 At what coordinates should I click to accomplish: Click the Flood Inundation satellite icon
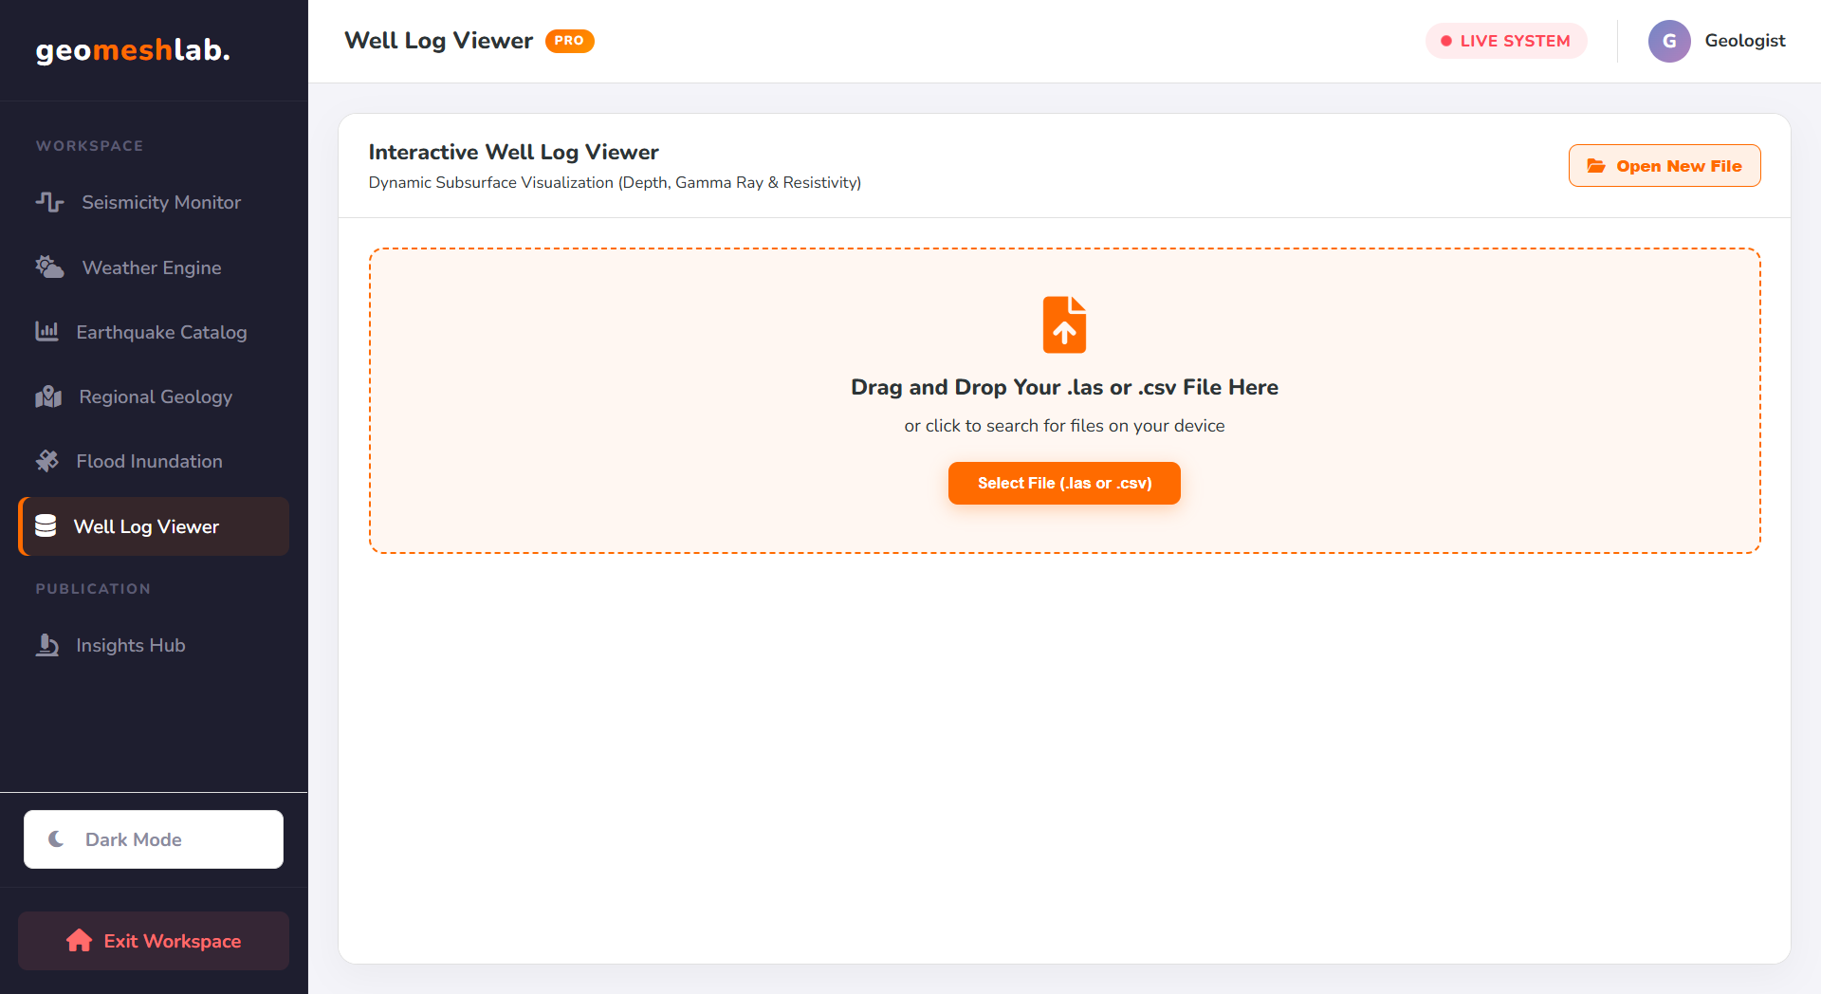[x=46, y=461]
